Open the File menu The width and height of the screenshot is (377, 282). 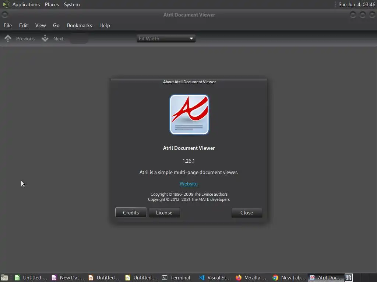point(8,25)
